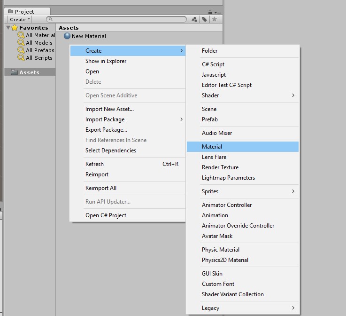
Task: Click the star save-search icon
Action: pyautogui.click(x=214, y=19)
